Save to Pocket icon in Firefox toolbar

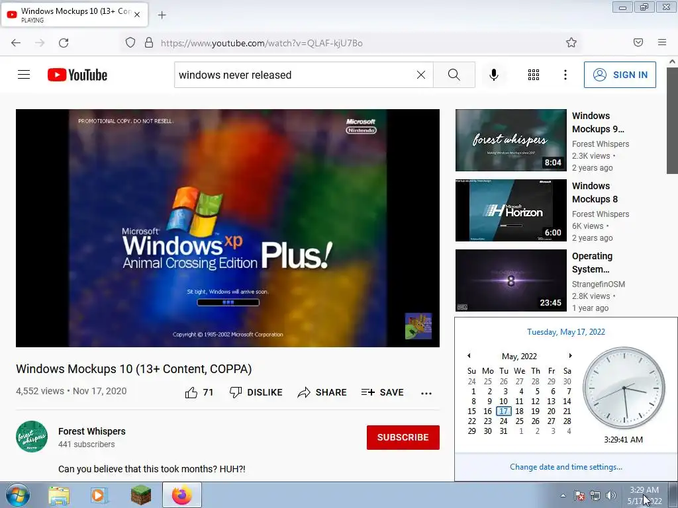(x=638, y=42)
